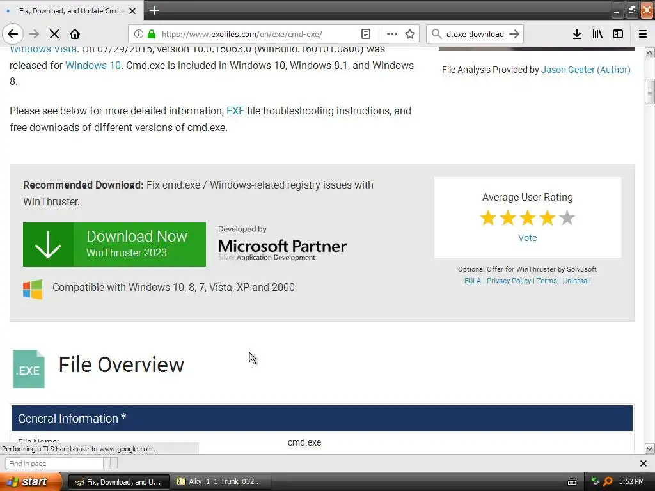Stop loading the page
The height and width of the screenshot is (491, 655).
point(54,34)
